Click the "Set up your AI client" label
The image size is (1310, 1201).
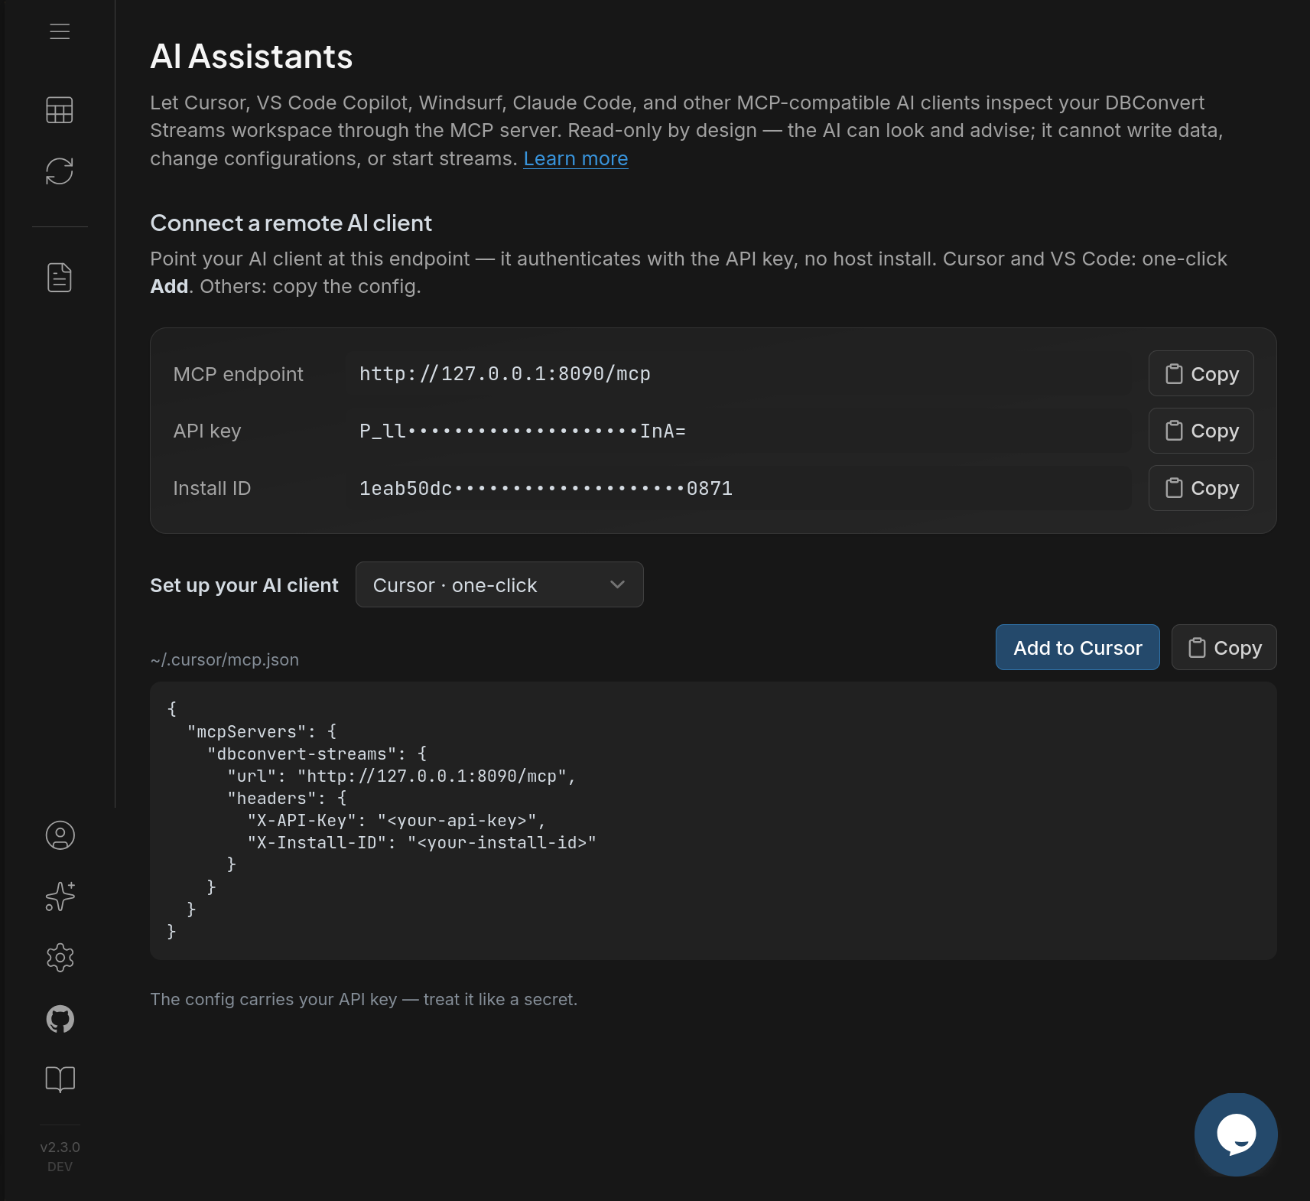tap(244, 585)
